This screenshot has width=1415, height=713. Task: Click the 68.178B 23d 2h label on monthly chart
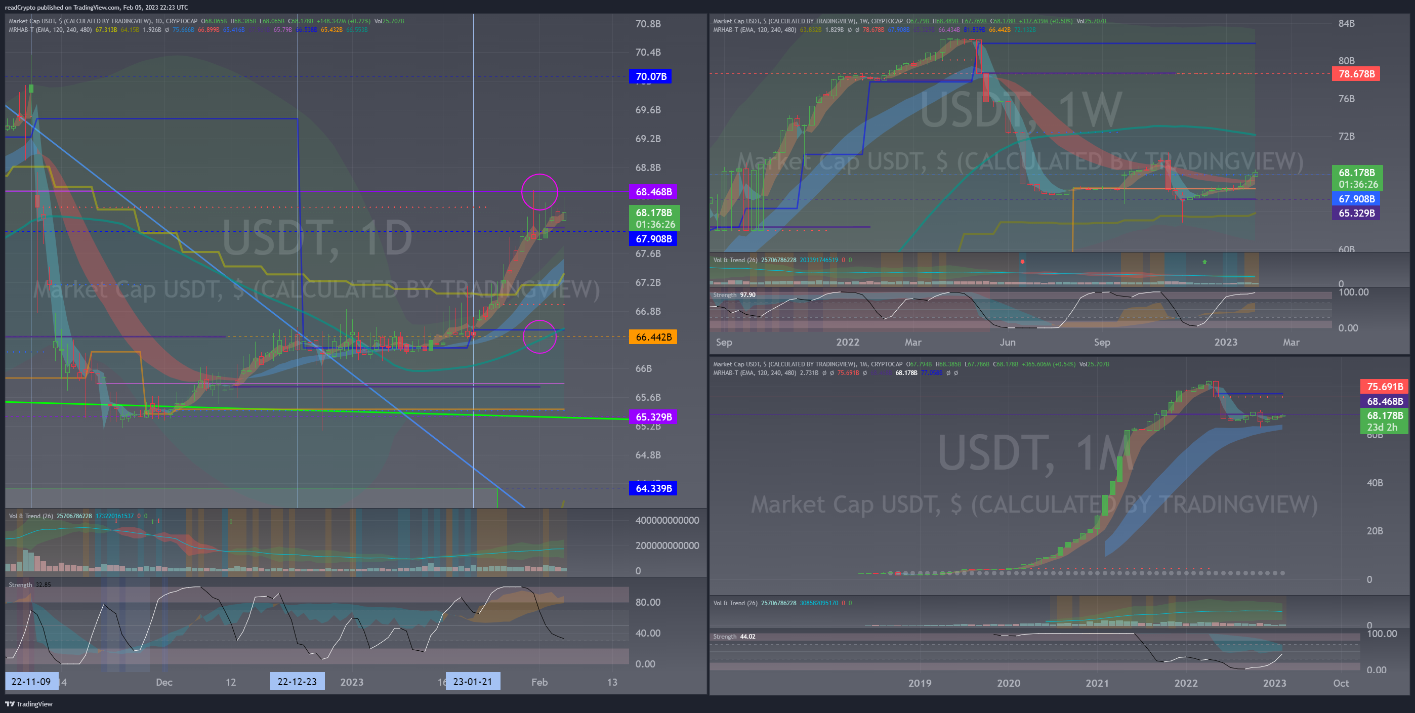click(1384, 422)
